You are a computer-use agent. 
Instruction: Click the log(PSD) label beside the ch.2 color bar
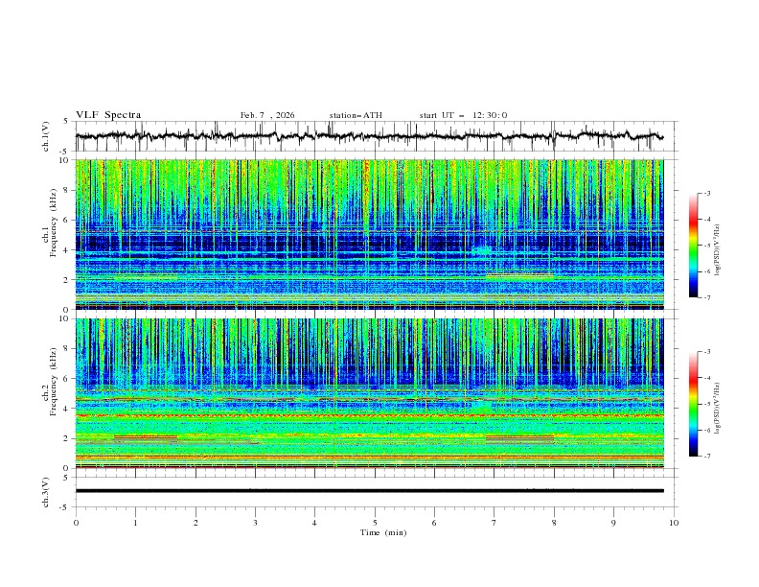[718, 409]
